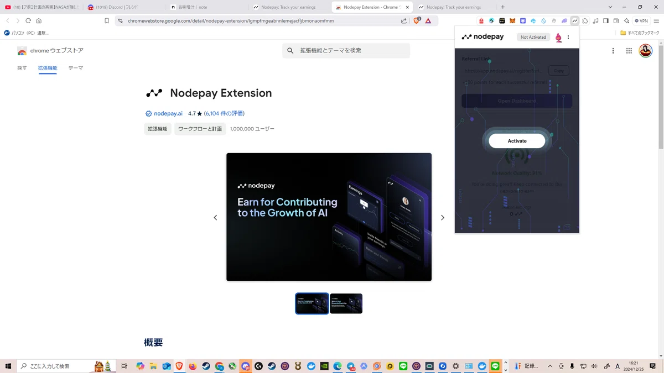Click the Google account profile picture

pyautogui.click(x=645, y=51)
